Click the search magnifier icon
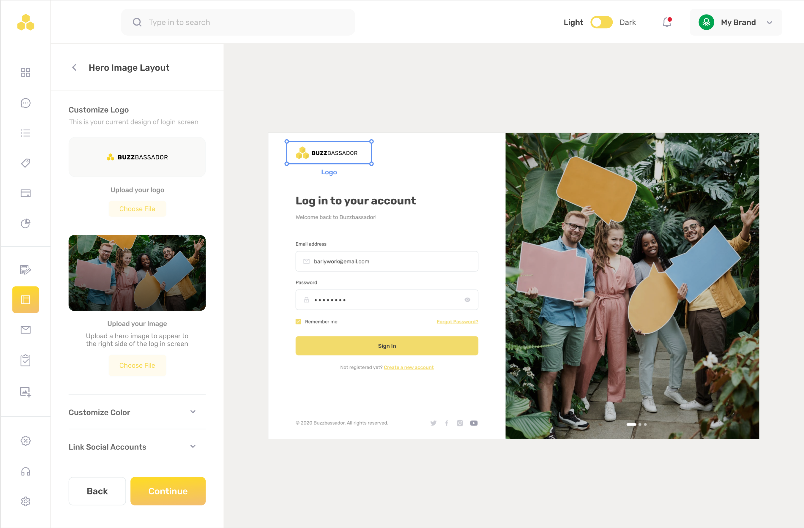The image size is (804, 528). (137, 22)
